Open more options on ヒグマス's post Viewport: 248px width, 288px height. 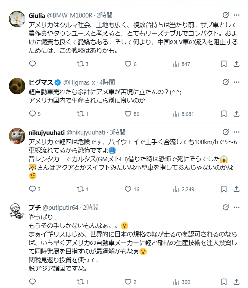coord(236,82)
